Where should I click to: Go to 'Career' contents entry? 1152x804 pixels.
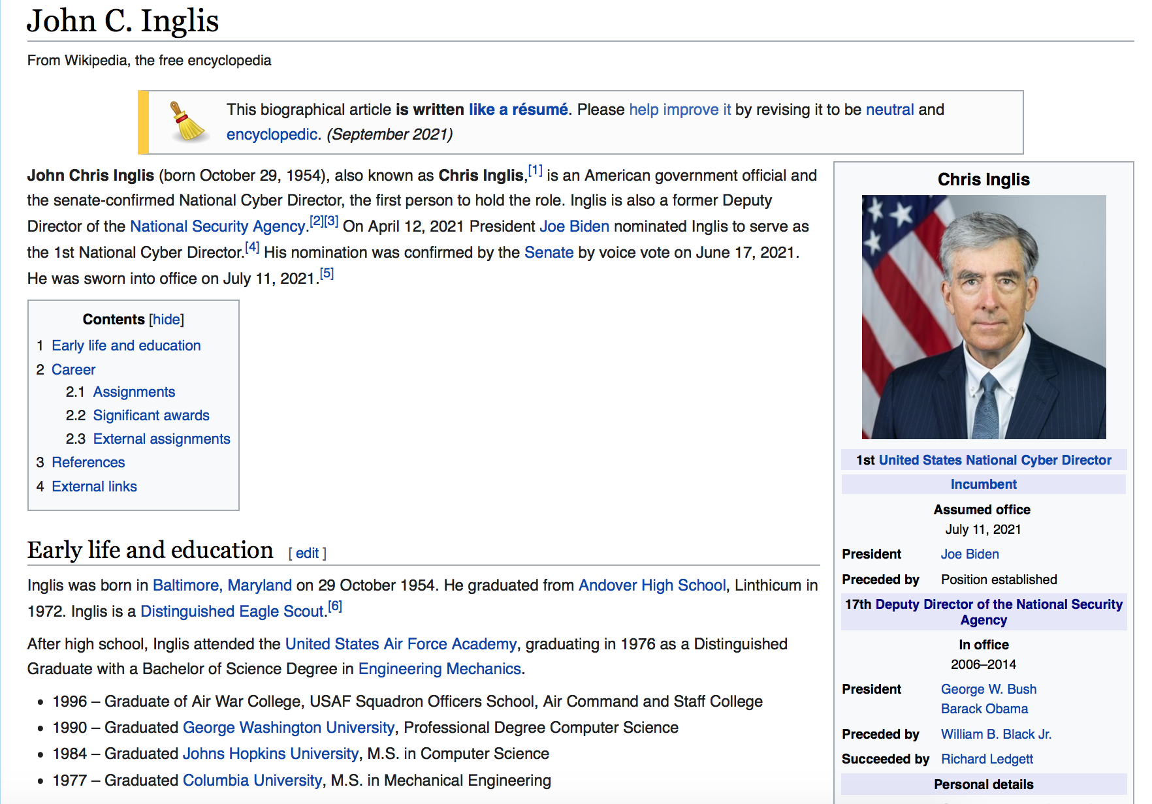tap(74, 370)
